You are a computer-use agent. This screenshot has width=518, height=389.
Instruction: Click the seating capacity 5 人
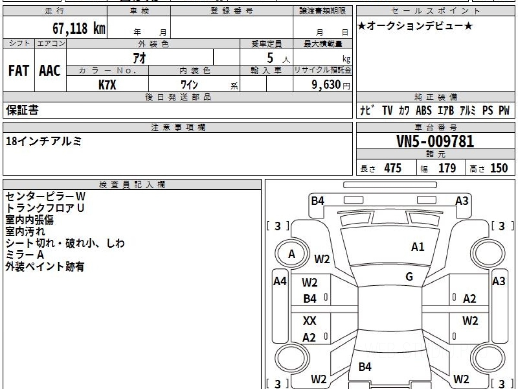pos(278,57)
